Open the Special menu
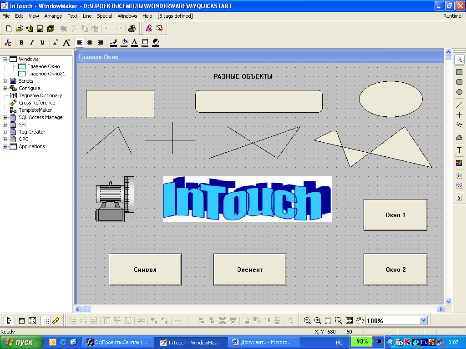Viewport: 466px width, 349px height. tap(105, 16)
